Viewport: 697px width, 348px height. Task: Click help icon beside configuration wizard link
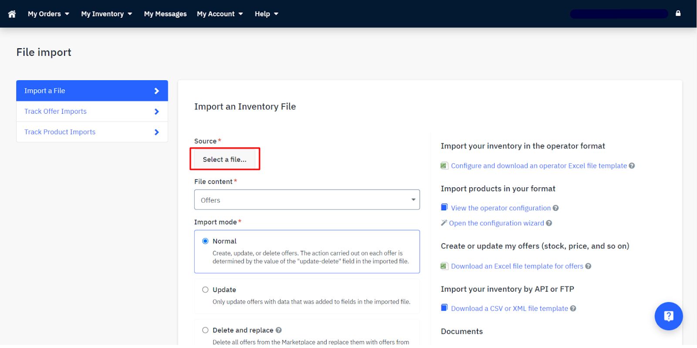pos(549,223)
